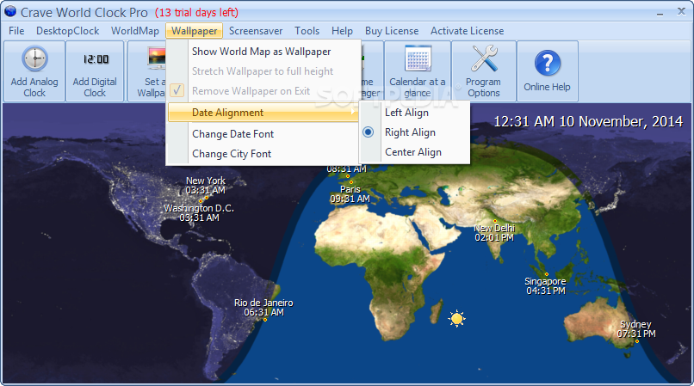The height and width of the screenshot is (386, 694).
Task: Close the Crave World Clock window
Action: point(681,11)
